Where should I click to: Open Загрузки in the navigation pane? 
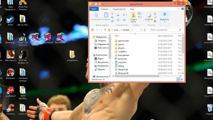102,41
